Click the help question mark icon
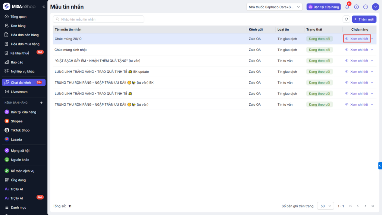 pos(356,7)
